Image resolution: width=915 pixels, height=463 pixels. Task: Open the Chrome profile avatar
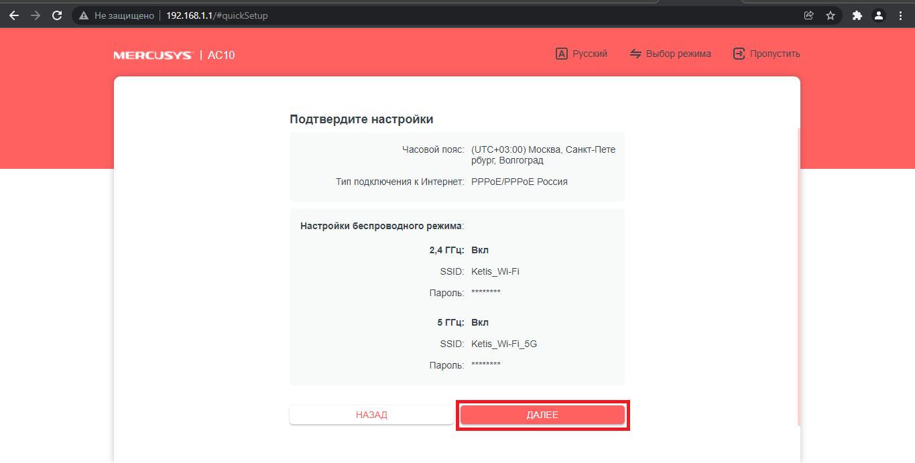(878, 15)
